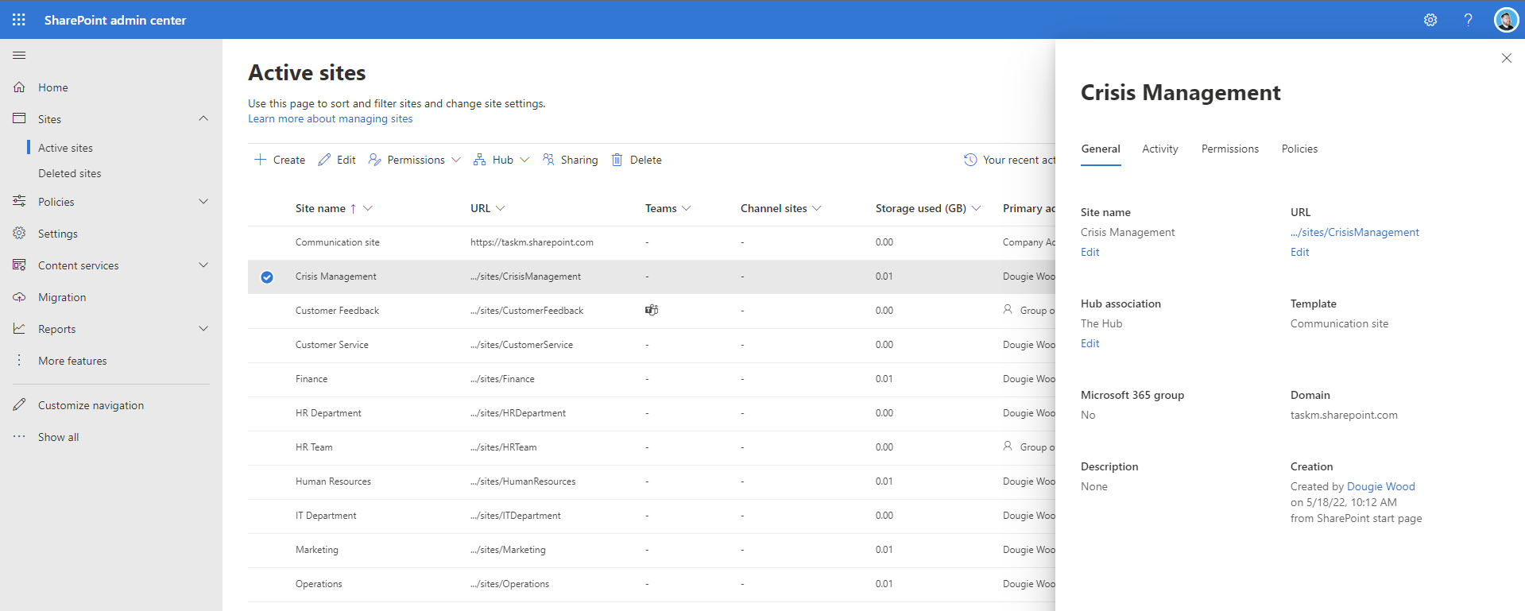This screenshot has height=611, width=1525.
Task: Click the Permissions people icon
Action: pyautogui.click(x=374, y=160)
